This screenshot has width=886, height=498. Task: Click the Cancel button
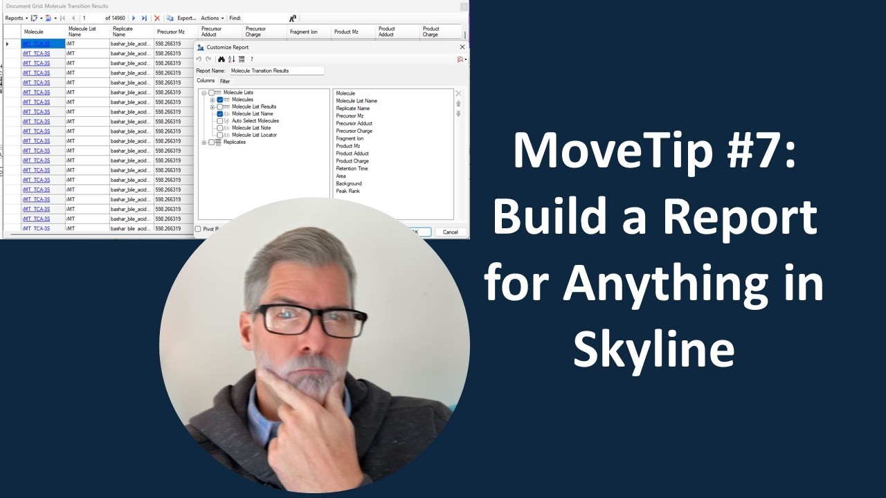click(451, 232)
